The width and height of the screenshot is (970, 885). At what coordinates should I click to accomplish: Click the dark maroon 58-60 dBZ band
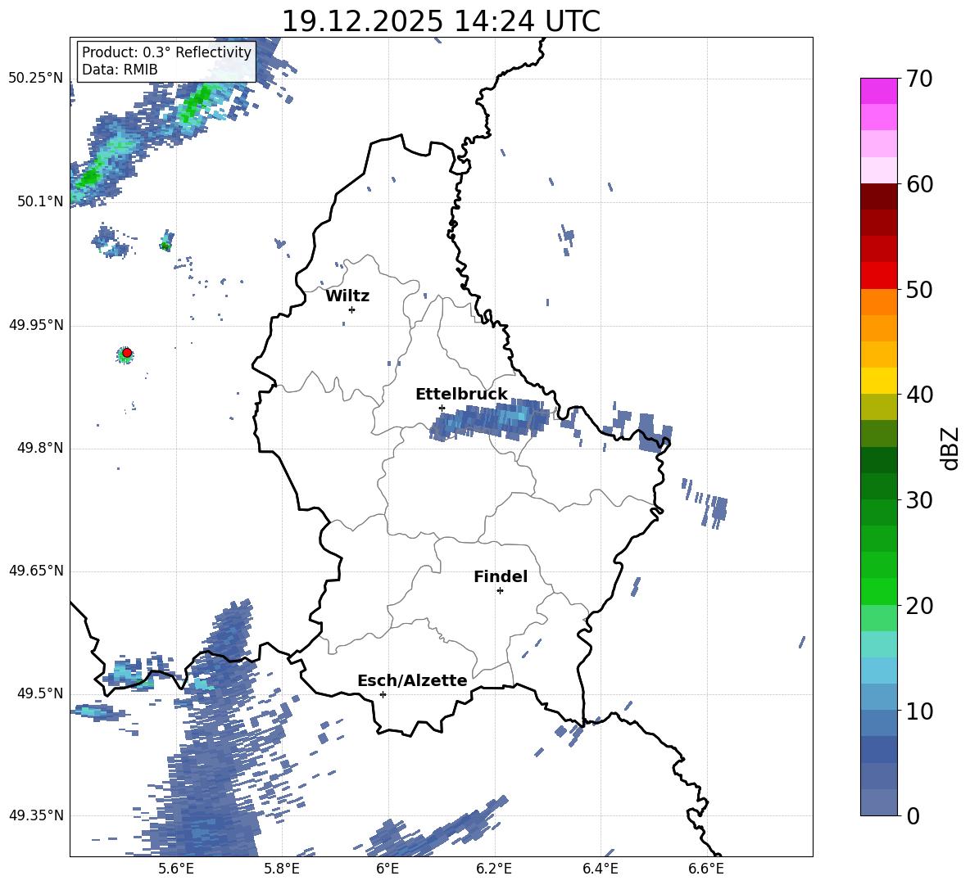[x=878, y=196]
